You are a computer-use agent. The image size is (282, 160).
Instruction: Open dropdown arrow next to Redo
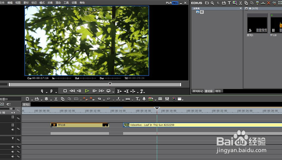(113, 100)
